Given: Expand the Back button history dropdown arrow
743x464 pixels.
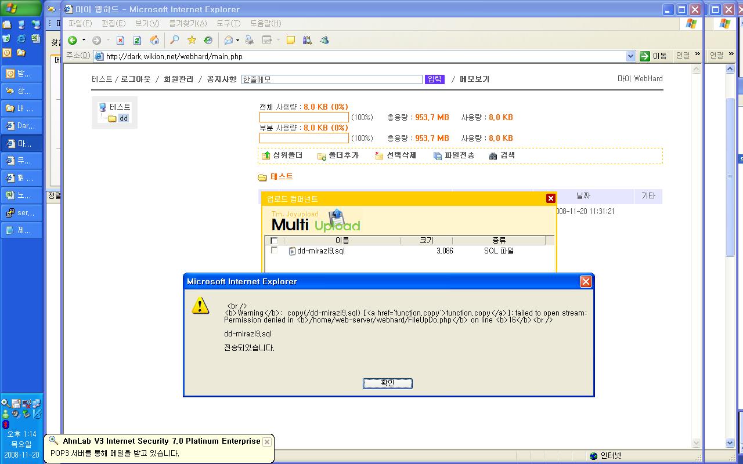Looking at the screenshot, I should click(x=84, y=40).
